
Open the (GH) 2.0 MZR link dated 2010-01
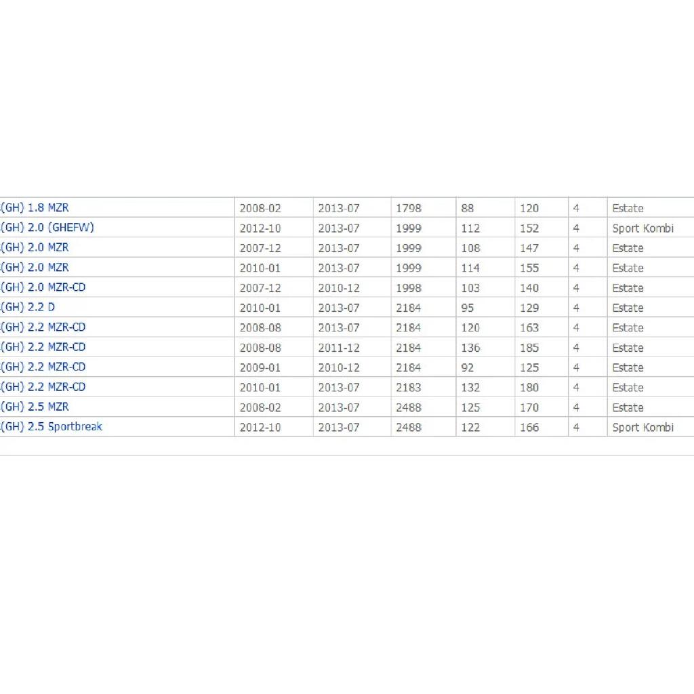coord(35,267)
